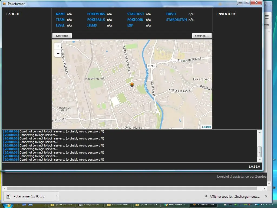Click the STARDUST stat label
The height and width of the screenshot is (208, 277).
pyautogui.click(x=136, y=14)
